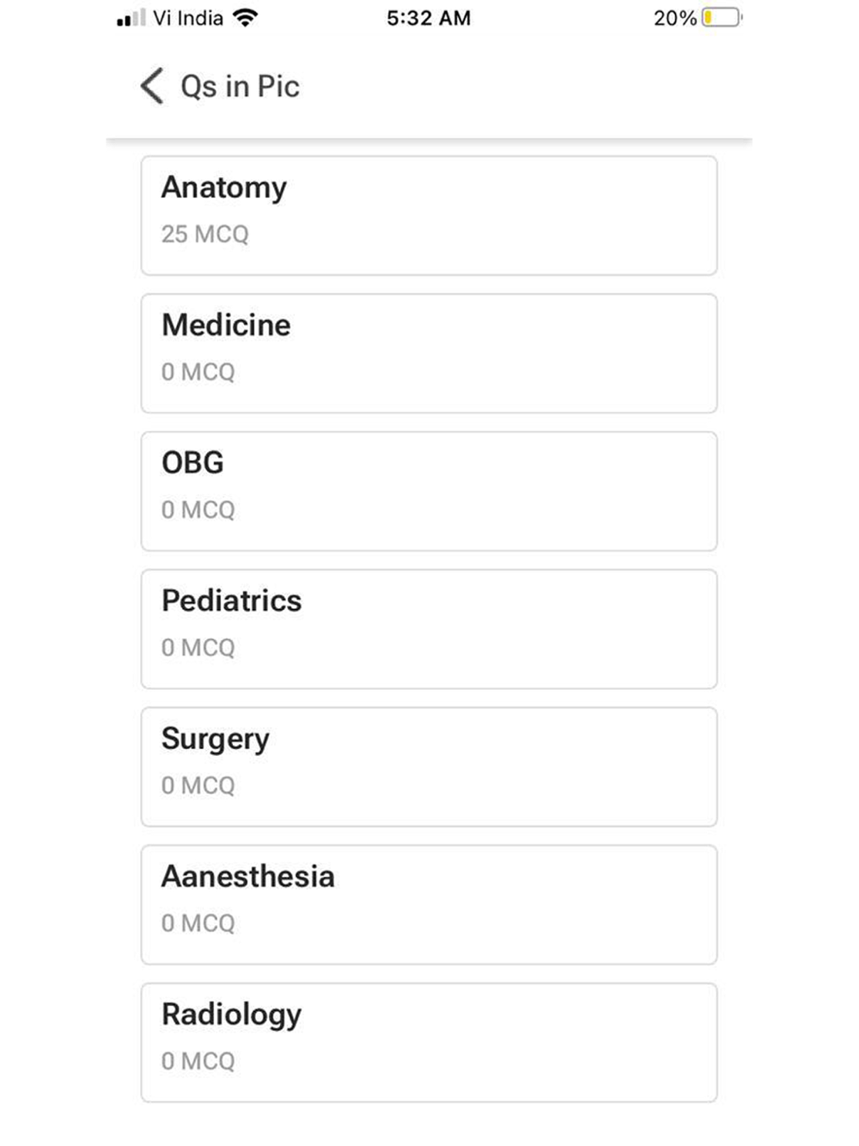Open the Aanesthesia subject card
Screen dimensions: 859x1146
429,905
